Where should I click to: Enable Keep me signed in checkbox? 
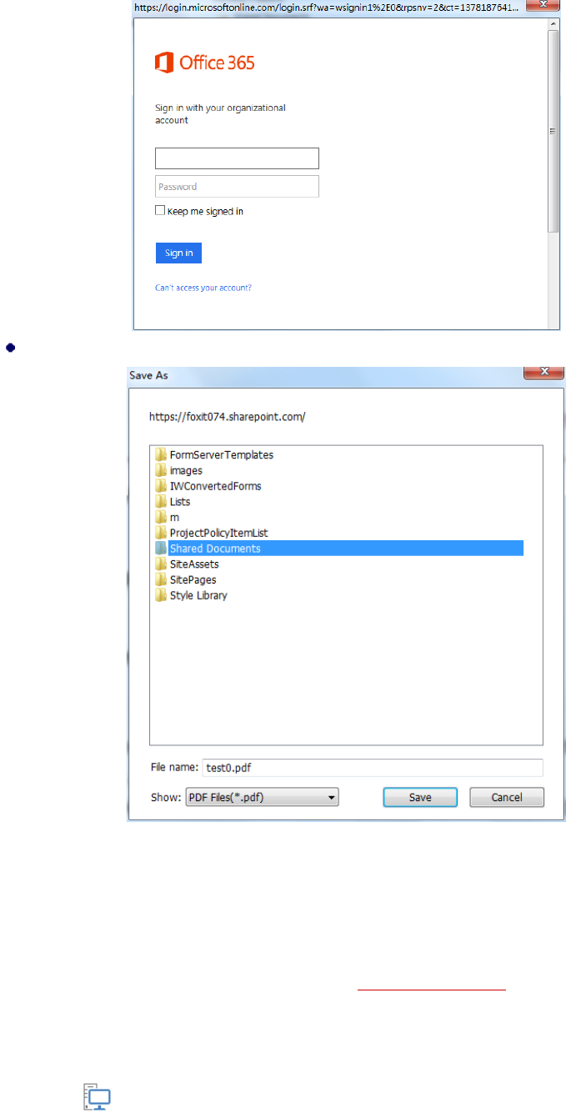(x=160, y=211)
